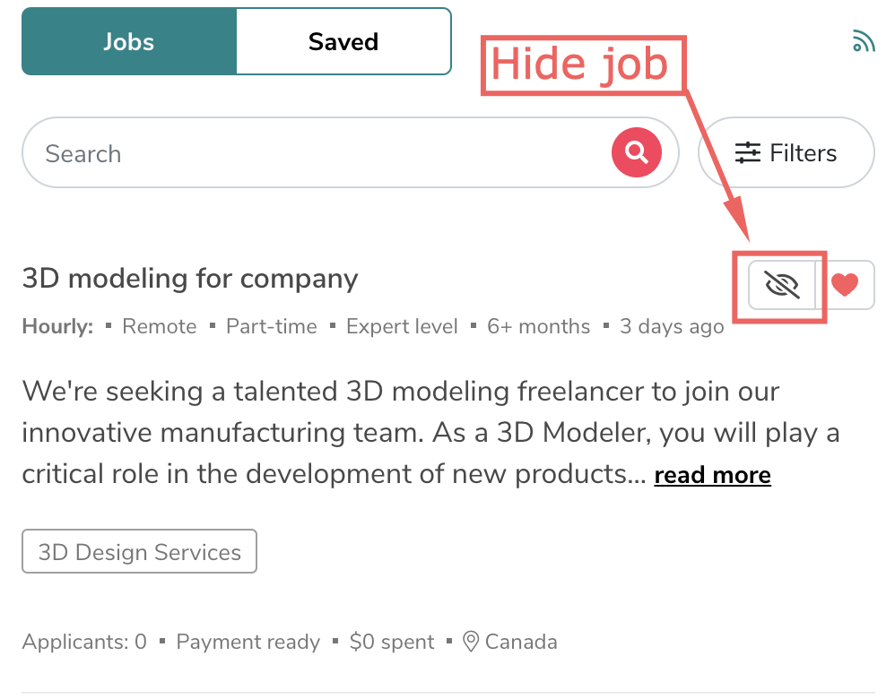
Task: Click inside the Search input field
Action: pos(269,152)
